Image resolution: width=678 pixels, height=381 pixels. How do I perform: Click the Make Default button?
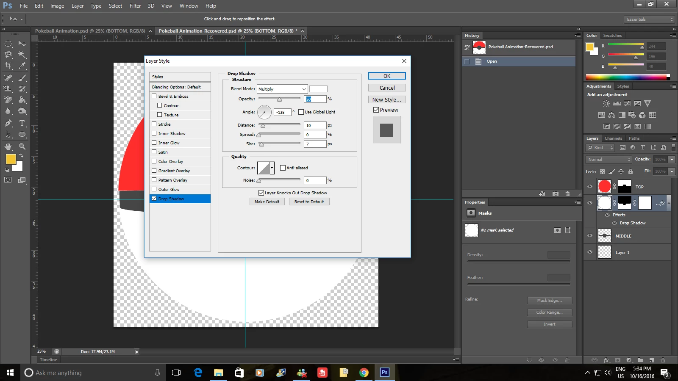pyautogui.click(x=267, y=202)
